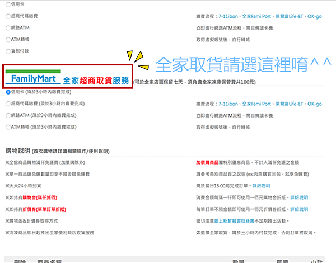Click the red 加價購商品 text

tap(207, 162)
